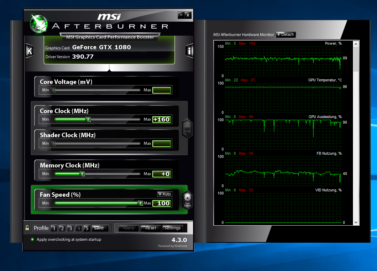This screenshot has width=377, height=271.
Task: Click the Power Max : 104 reading
Action: tap(247, 43)
